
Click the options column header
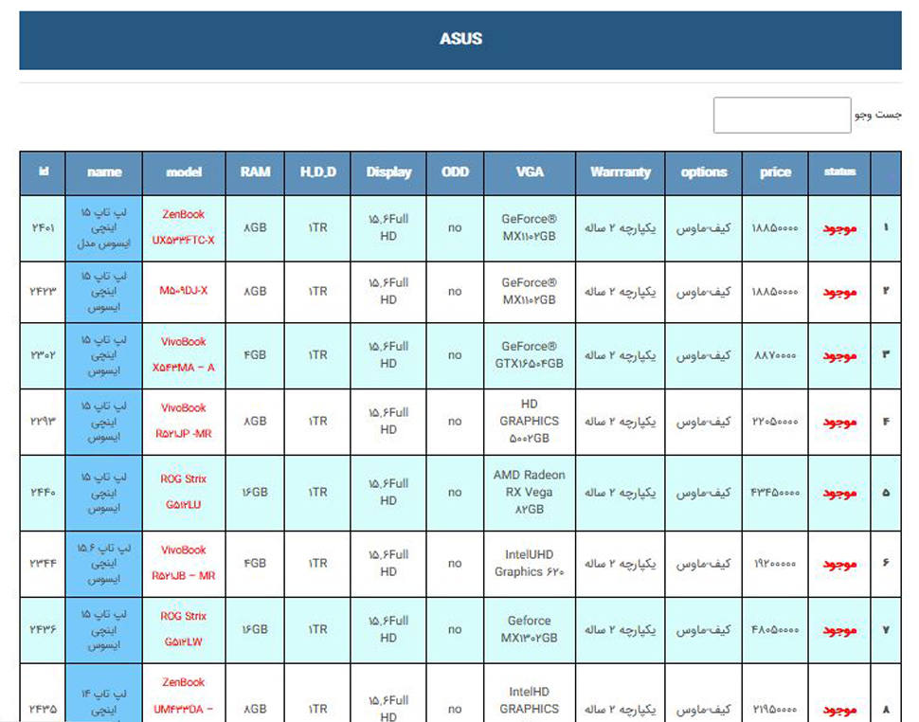tap(704, 172)
